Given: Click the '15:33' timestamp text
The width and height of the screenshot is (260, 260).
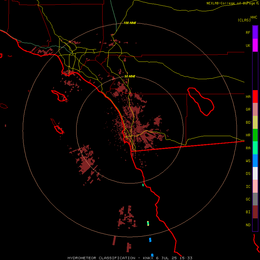Looking at the screenshot, I should click(x=186, y=258).
